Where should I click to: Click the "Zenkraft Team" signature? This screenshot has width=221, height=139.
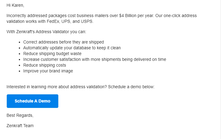click(x=20, y=126)
